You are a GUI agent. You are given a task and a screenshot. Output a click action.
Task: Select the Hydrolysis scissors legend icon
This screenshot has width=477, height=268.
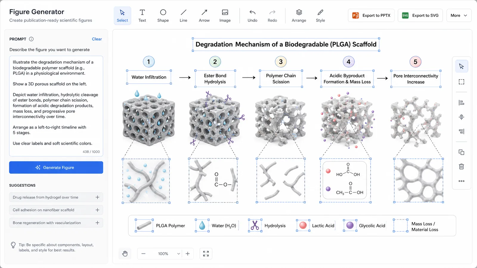(x=255, y=225)
